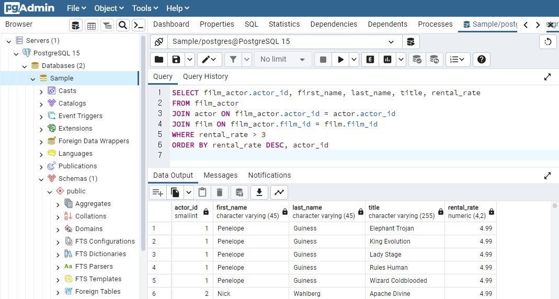Click the Delete row trash icon

(x=220, y=193)
